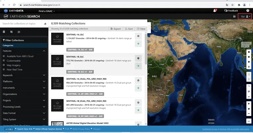Select the Categories filter heading
253x133 pixels.
(24, 46)
